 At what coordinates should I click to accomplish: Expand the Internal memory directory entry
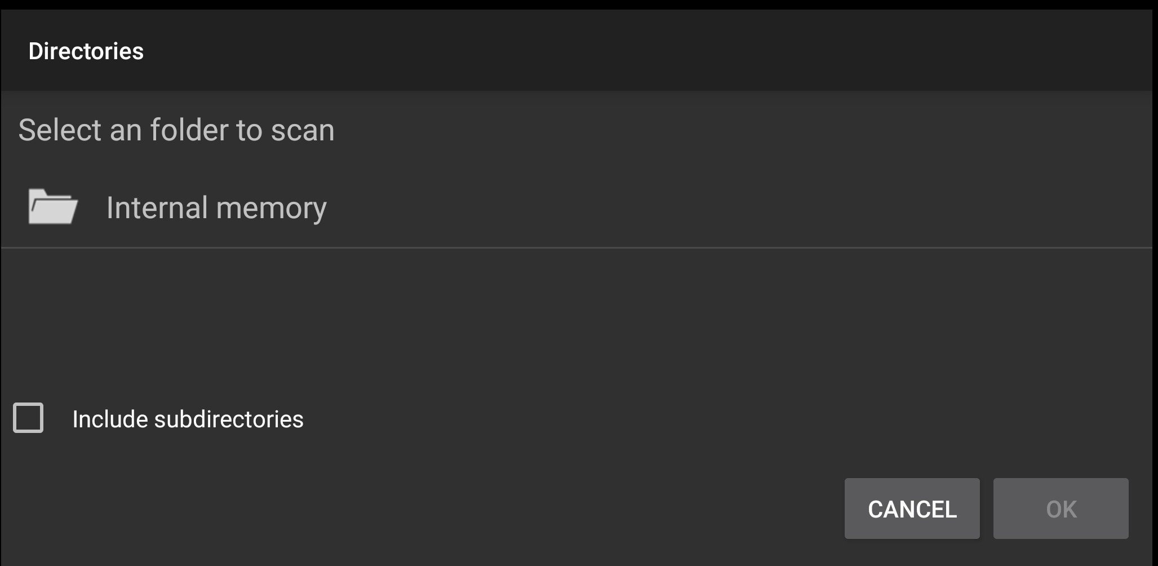576,207
